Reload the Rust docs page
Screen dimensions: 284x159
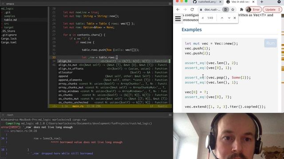tap(192, 10)
